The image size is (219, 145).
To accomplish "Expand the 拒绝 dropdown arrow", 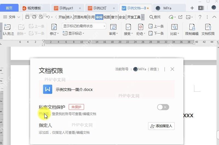I will pos(144,34).
